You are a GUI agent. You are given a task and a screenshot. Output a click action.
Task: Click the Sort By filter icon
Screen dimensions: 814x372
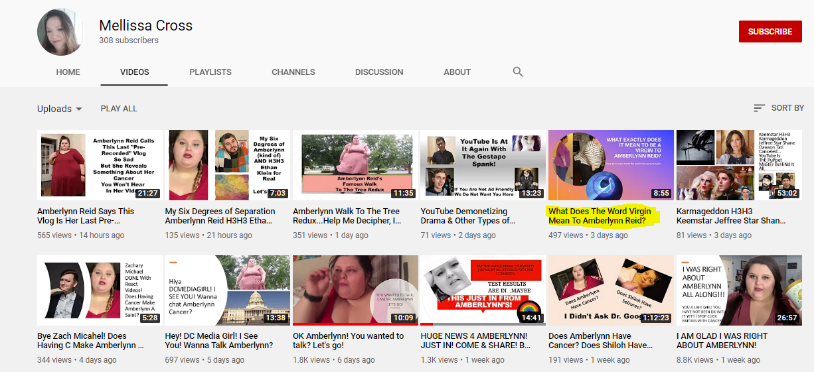click(760, 108)
